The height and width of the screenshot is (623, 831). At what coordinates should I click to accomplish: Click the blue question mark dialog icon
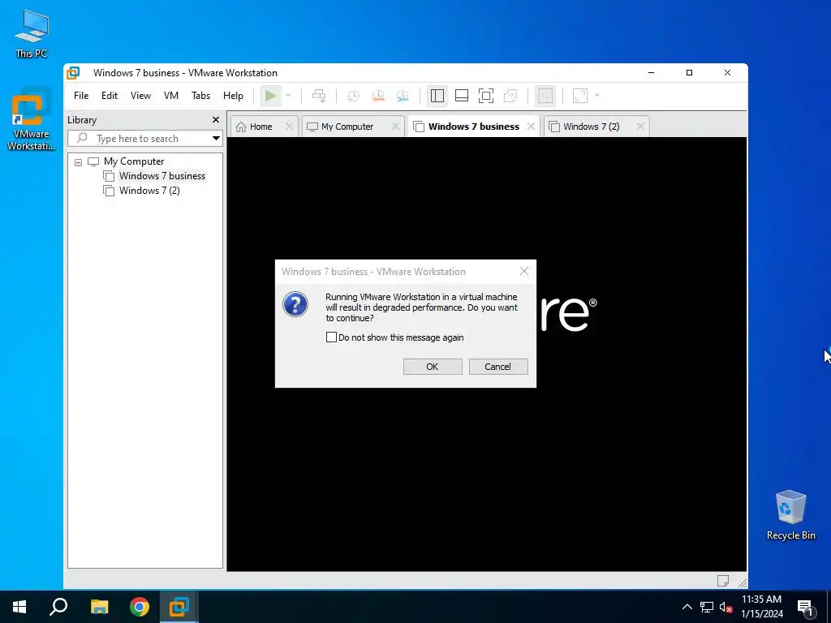[295, 304]
